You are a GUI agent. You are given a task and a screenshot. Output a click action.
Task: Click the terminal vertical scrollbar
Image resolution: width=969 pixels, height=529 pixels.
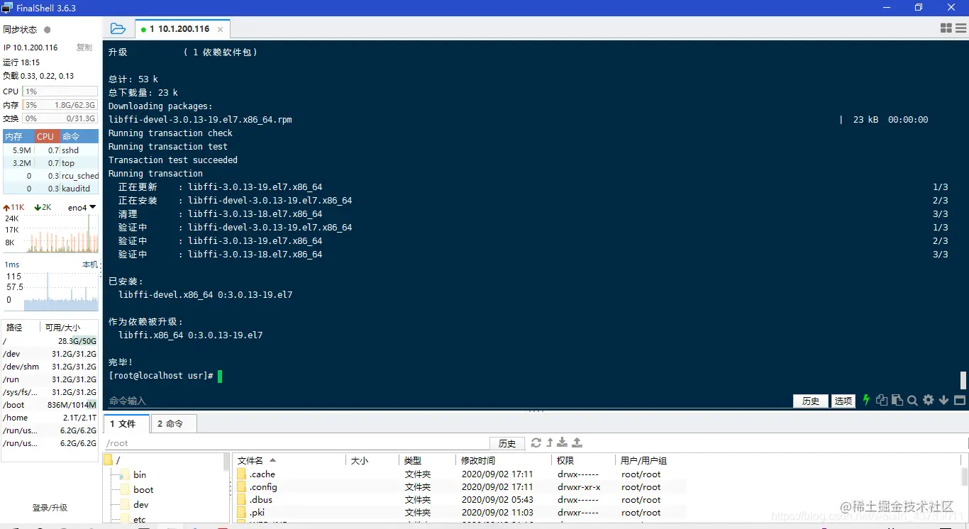click(x=963, y=380)
